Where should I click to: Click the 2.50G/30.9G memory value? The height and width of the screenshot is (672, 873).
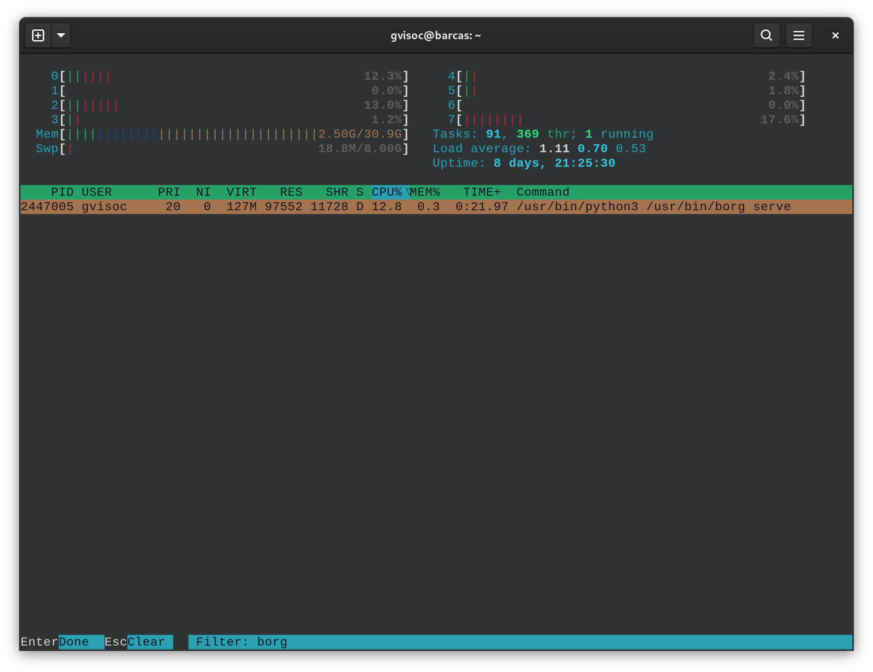tap(360, 134)
